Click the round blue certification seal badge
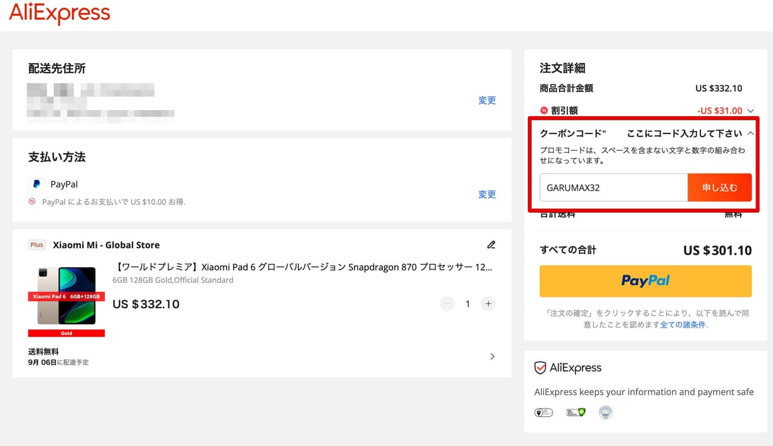 [x=605, y=413]
